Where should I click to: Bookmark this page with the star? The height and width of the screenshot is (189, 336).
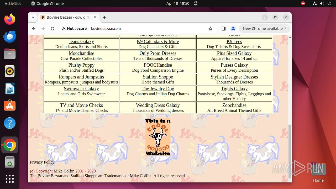(211, 29)
